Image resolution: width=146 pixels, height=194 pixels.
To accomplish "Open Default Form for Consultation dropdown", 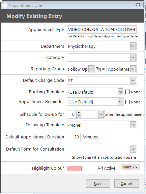I will click(133, 149).
